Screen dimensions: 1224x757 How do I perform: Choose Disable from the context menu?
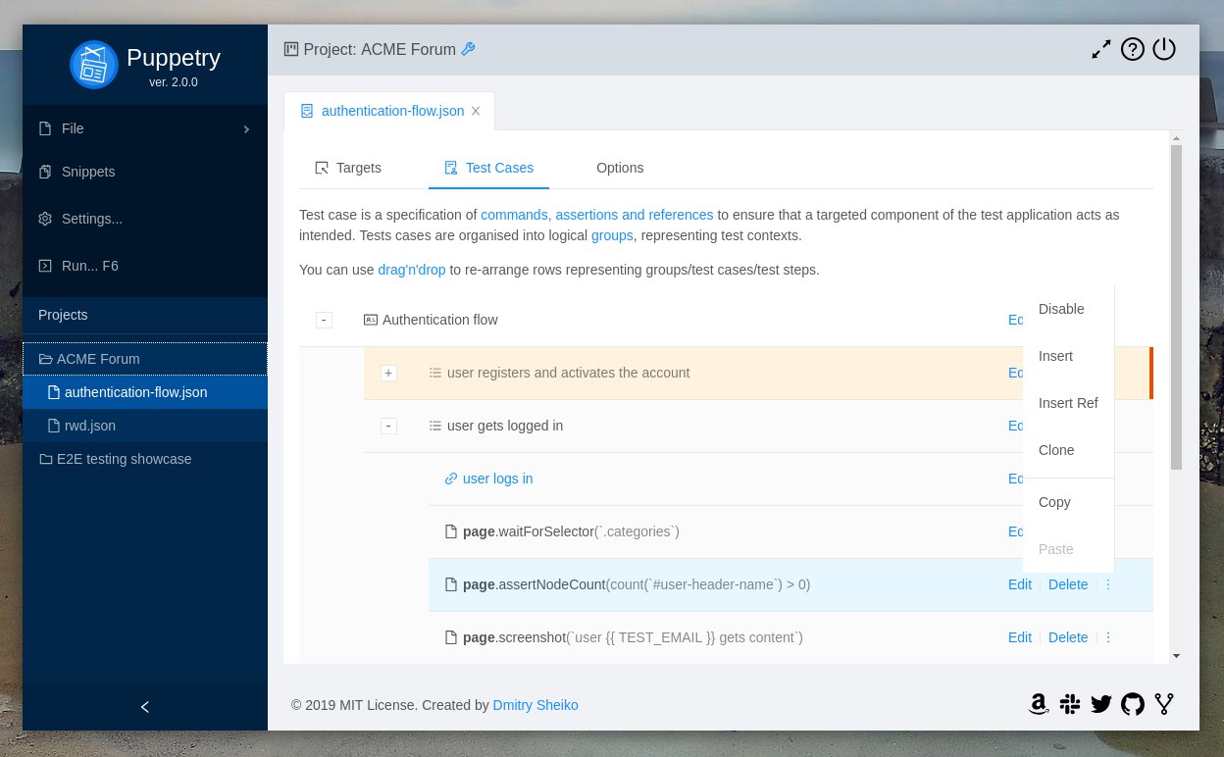point(1068,309)
